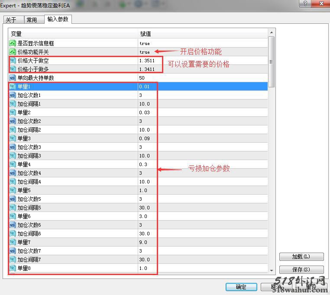330x295 pixels.
Task: Select the 加仓间隔7 row label
Action: [29, 260]
